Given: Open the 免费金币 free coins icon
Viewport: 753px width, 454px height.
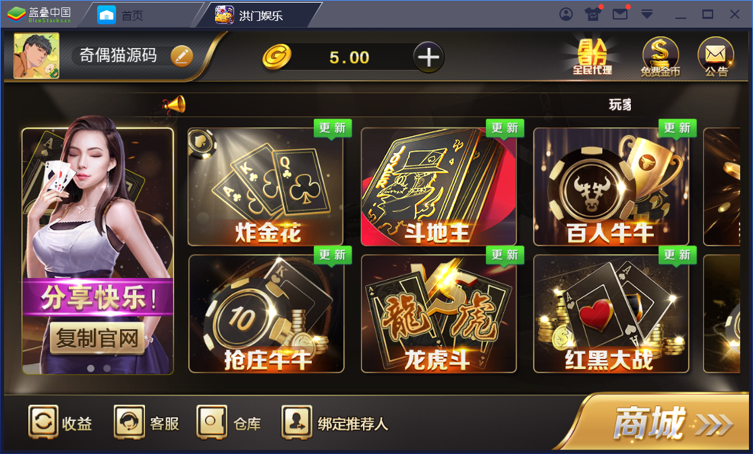Looking at the screenshot, I should click(x=661, y=57).
